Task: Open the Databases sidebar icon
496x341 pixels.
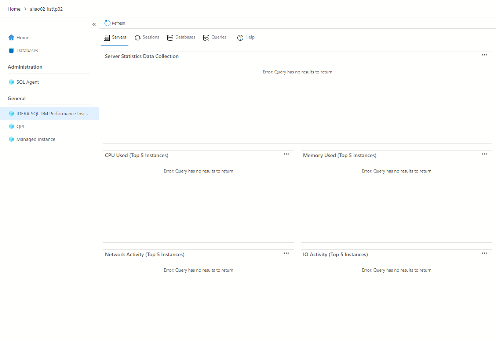Action: pos(11,50)
